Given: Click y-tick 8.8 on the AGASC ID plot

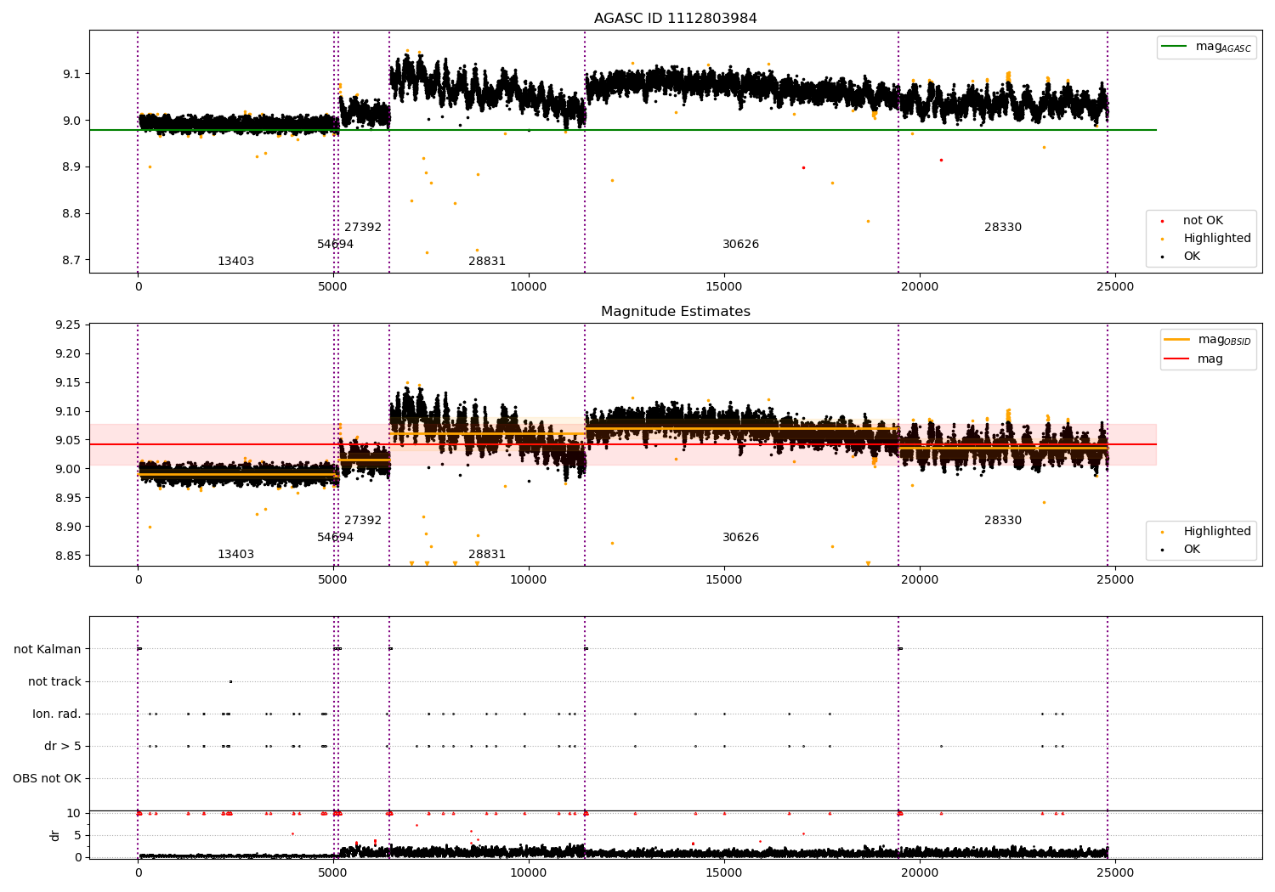Looking at the screenshot, I should tap(71, 214).
